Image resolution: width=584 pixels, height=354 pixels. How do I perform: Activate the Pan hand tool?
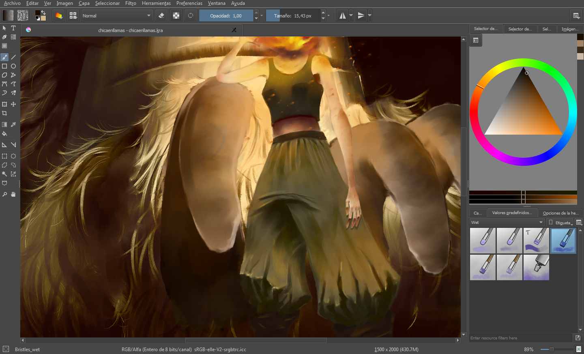(x=13, y=194)
